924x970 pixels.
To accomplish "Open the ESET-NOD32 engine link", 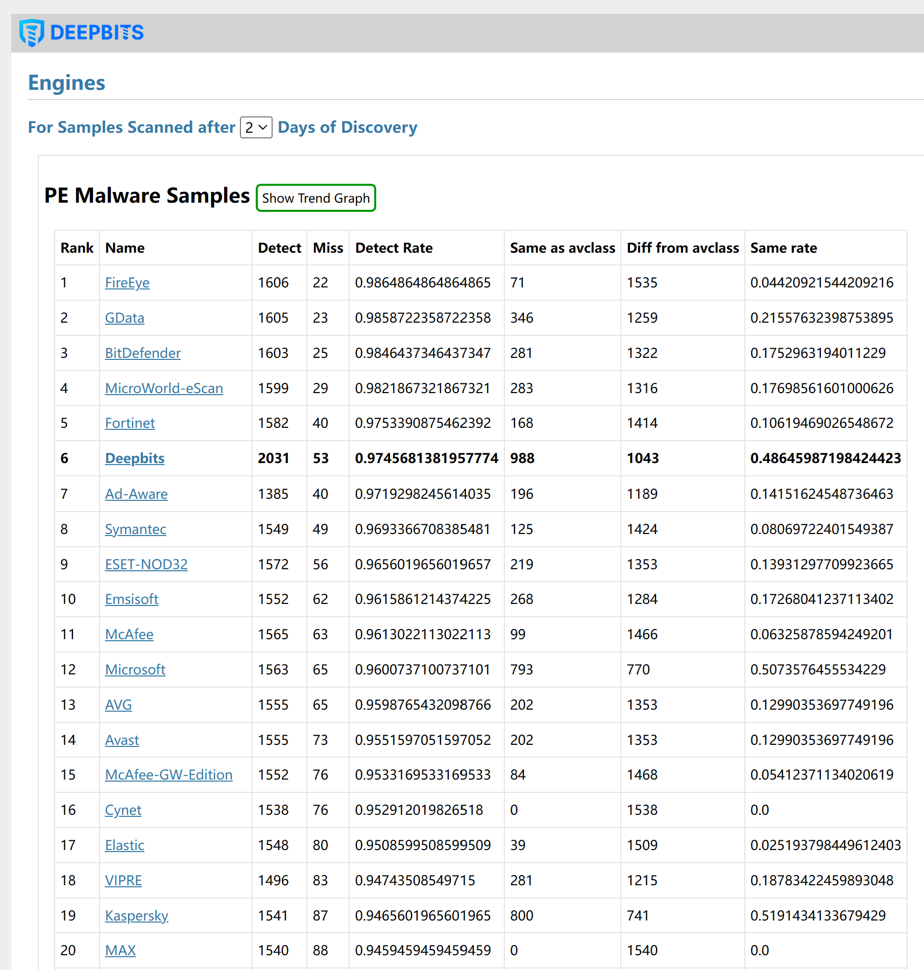I will 146,564.
